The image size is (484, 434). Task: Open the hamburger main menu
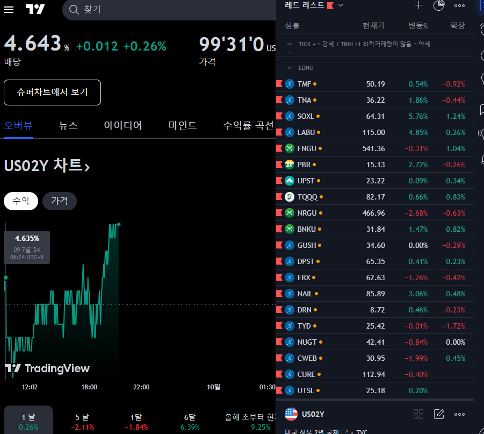(x=9, y=10)
